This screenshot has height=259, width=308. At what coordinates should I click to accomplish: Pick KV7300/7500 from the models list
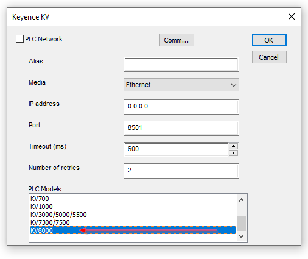coord(133,222)
